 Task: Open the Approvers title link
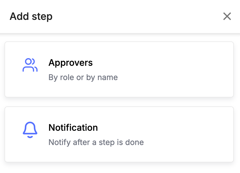(x=70, y=63)
